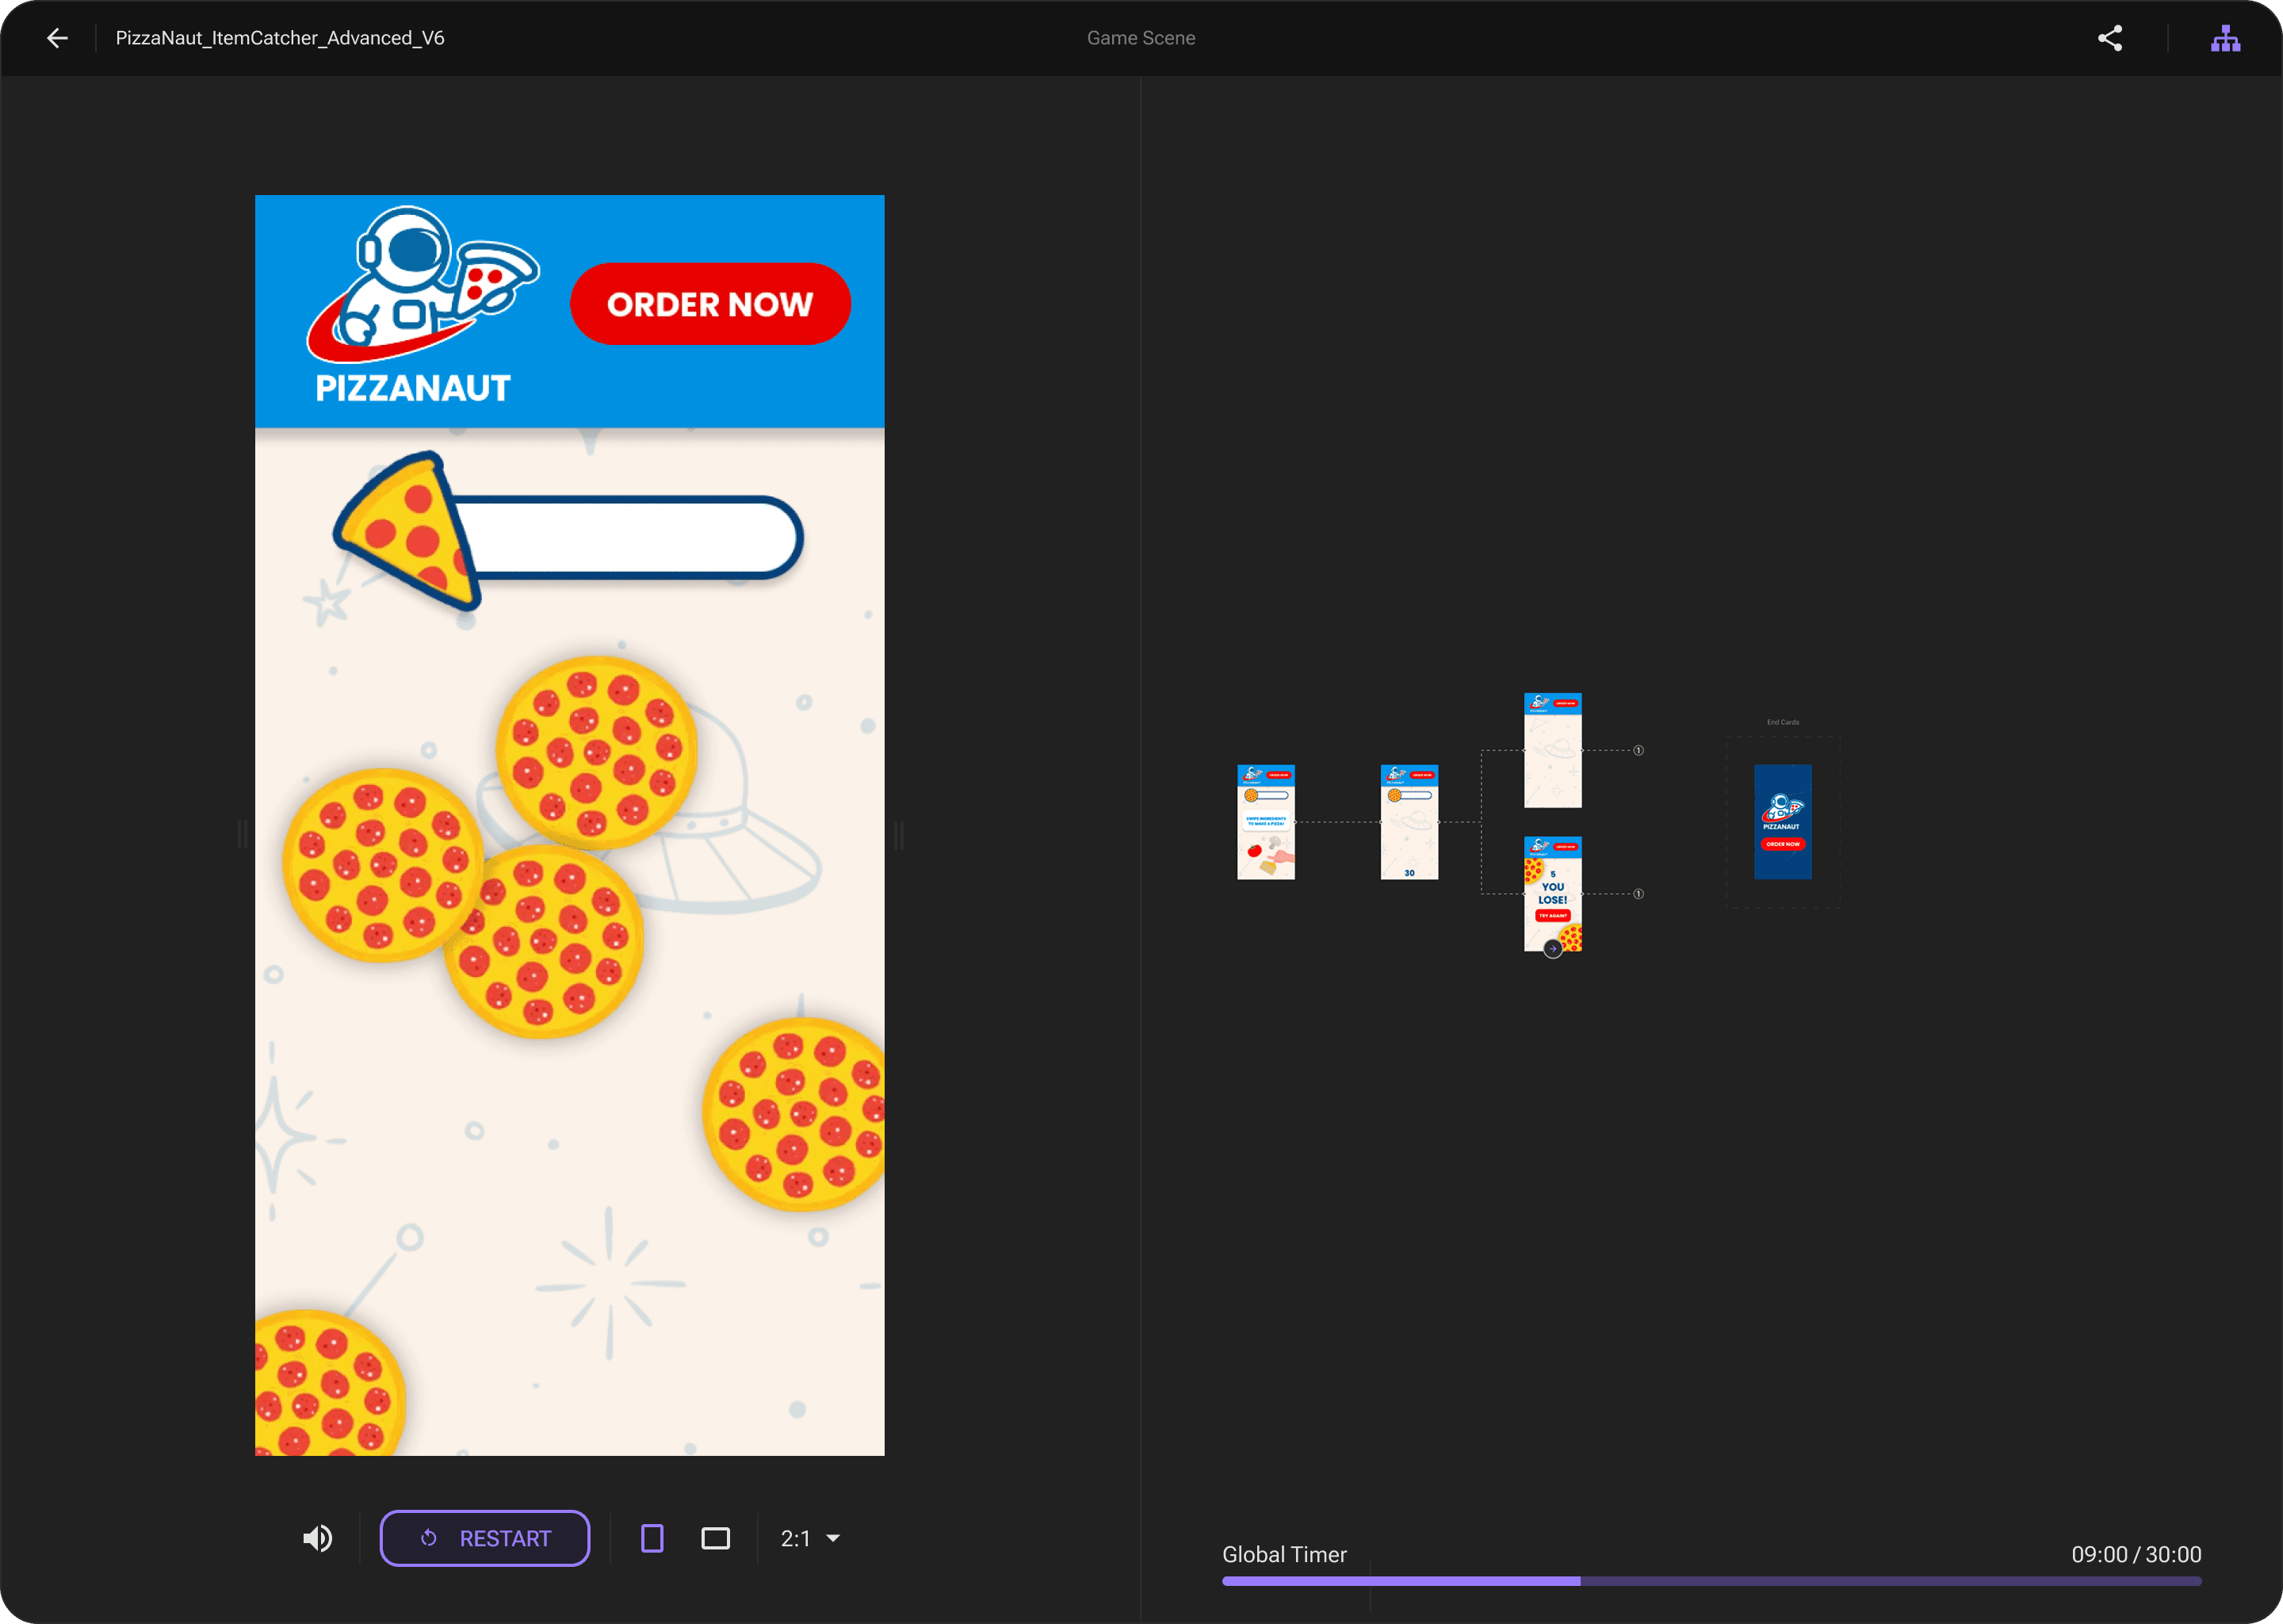
Task: Switch to portrait orientation
Action: (x=652, y=1538)
